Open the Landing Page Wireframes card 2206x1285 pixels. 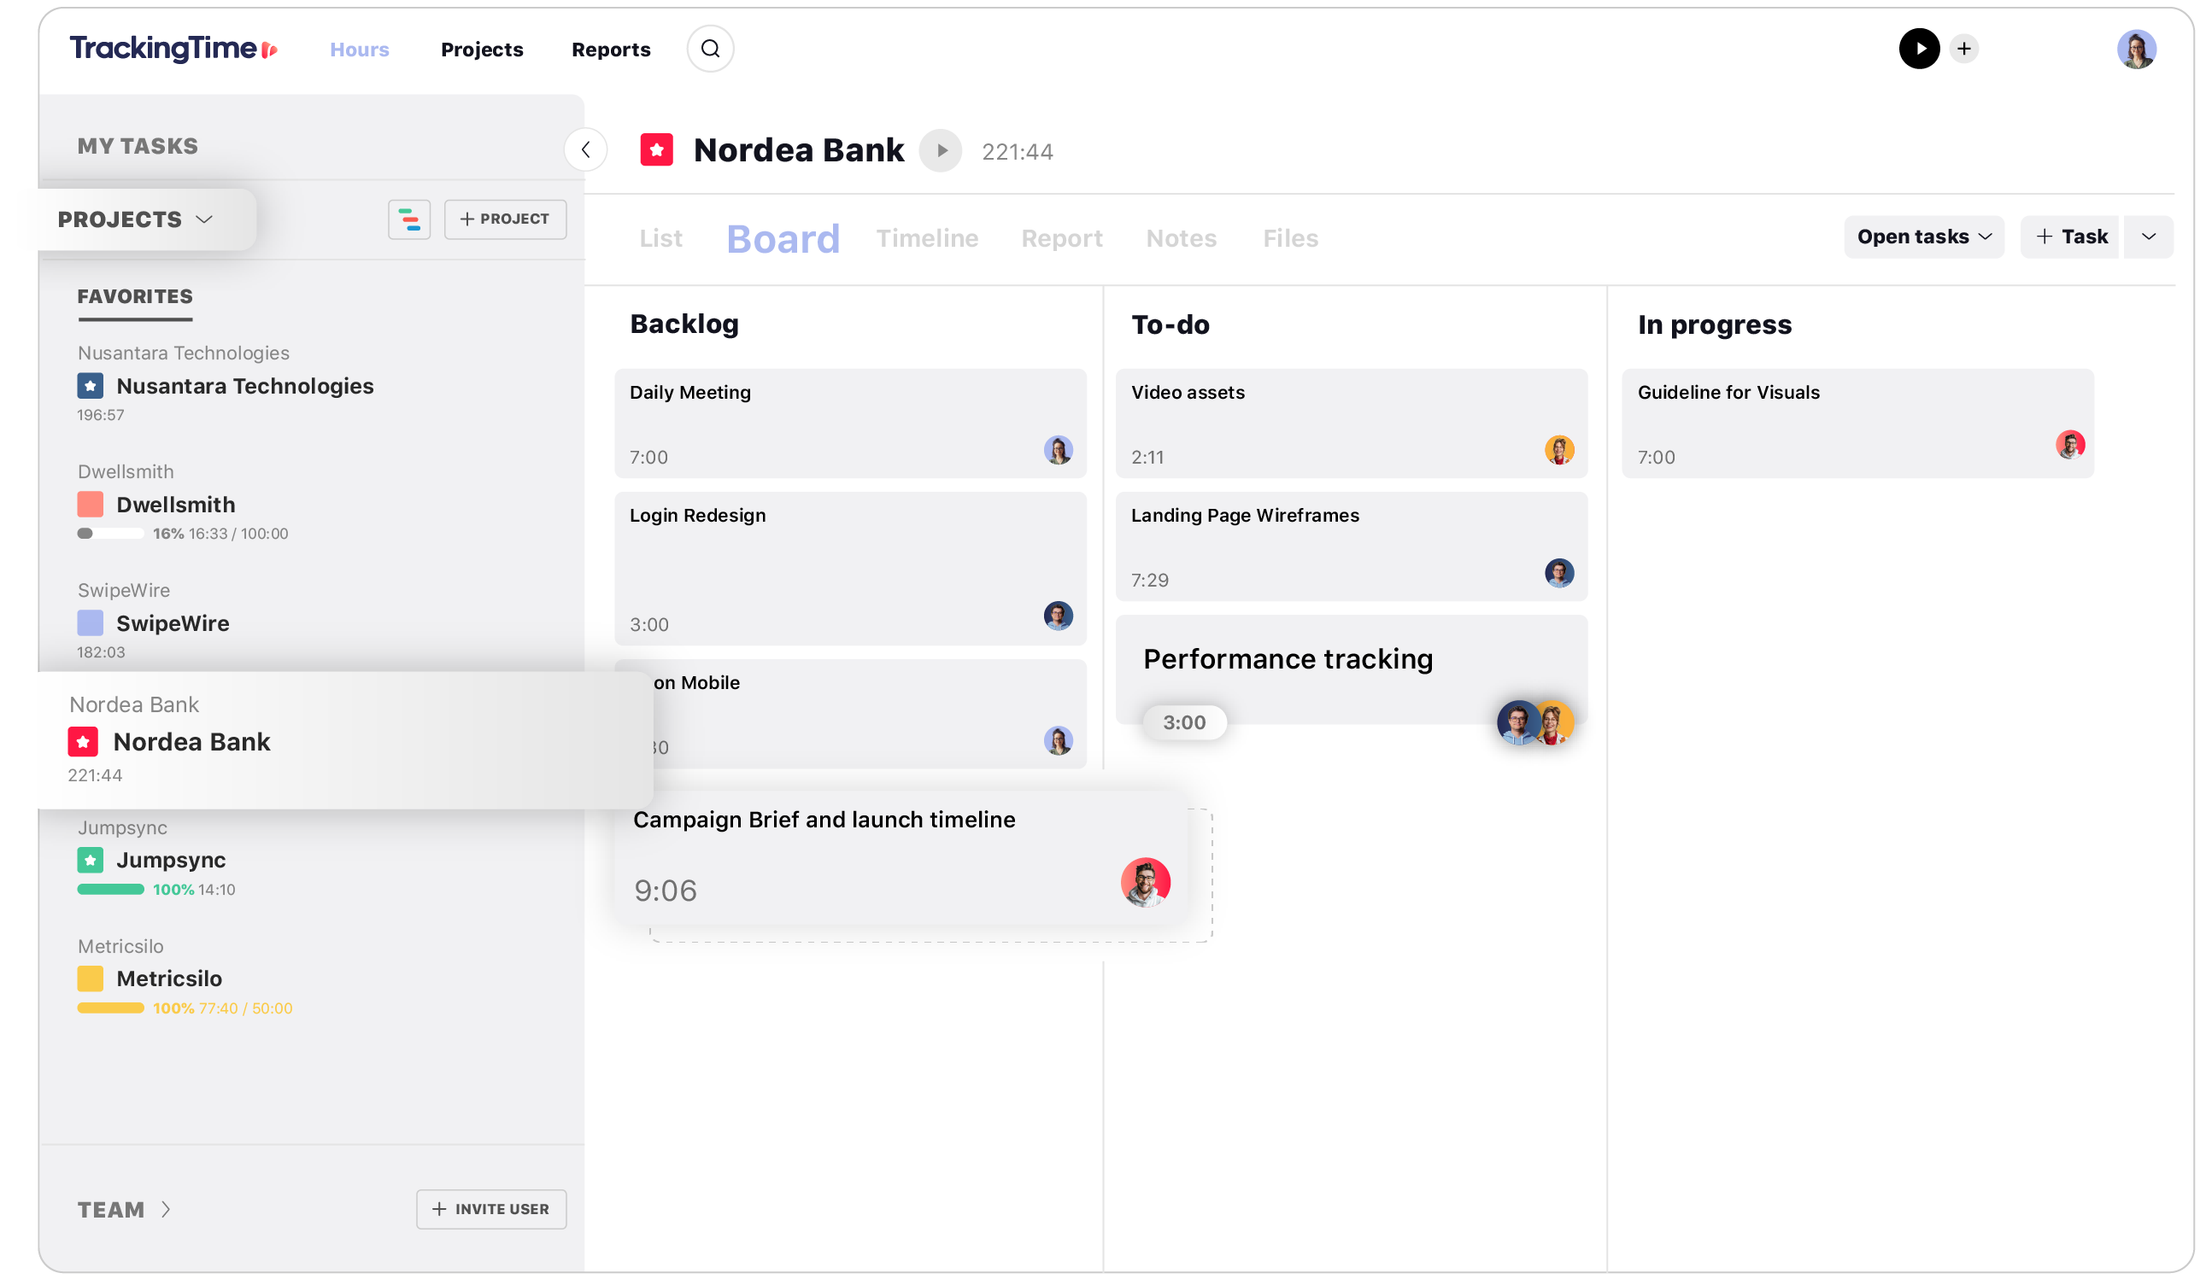[1351, 546]
